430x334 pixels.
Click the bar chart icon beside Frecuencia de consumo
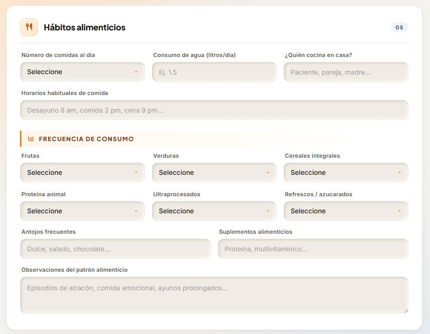31,139
